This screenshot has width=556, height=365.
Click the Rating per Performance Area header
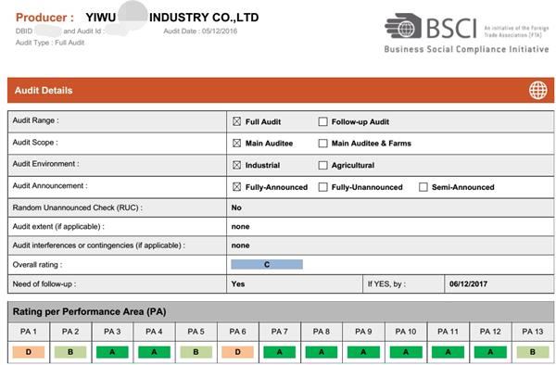[281, 311]
